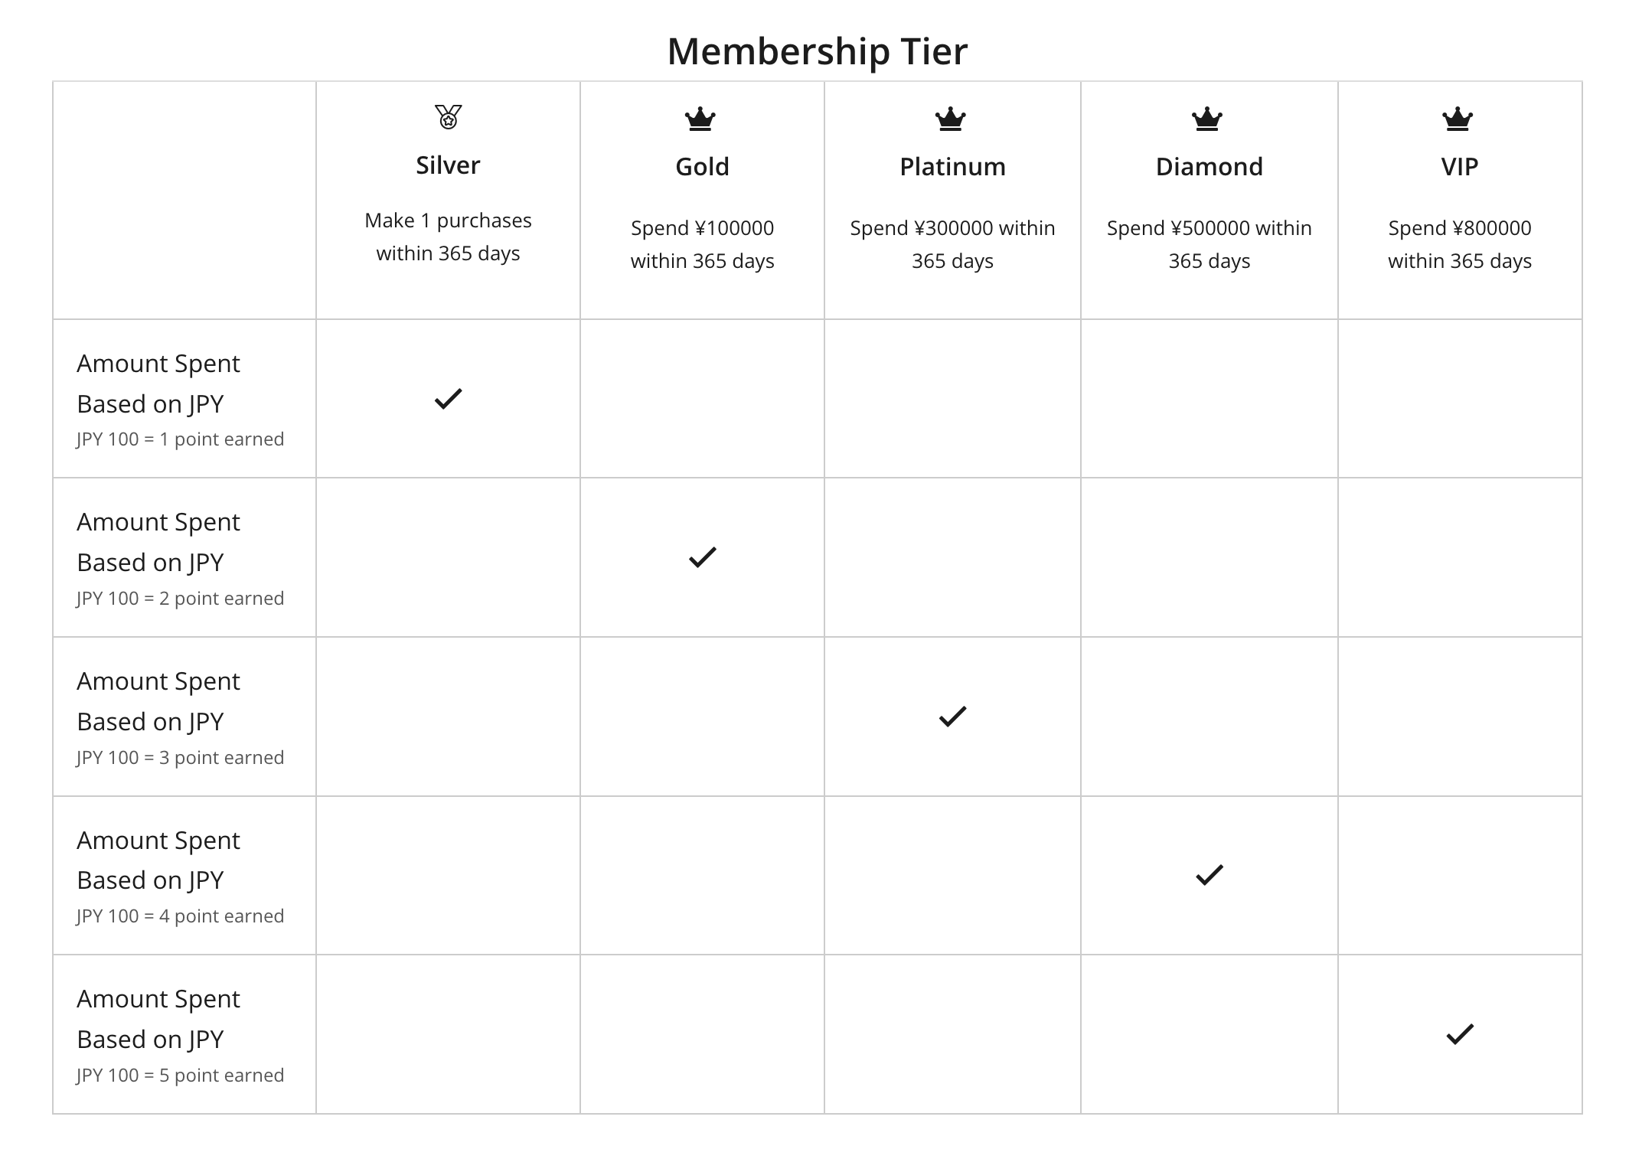Click the checkmark in the Silver column
The image size is (1629, 1159).
coord(448,399)
